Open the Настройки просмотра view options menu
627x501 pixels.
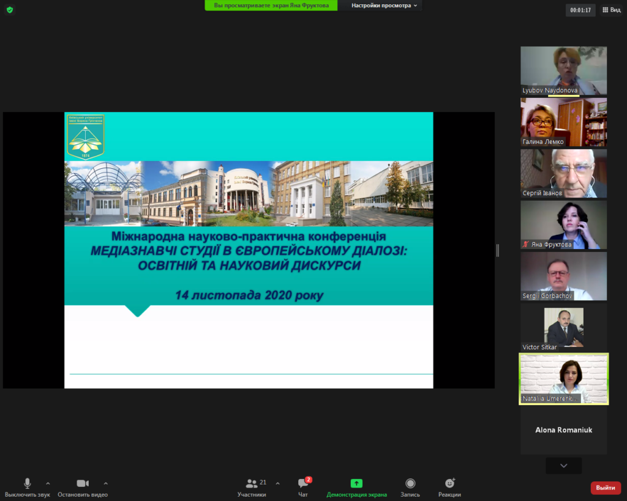[x=385, y=6]
